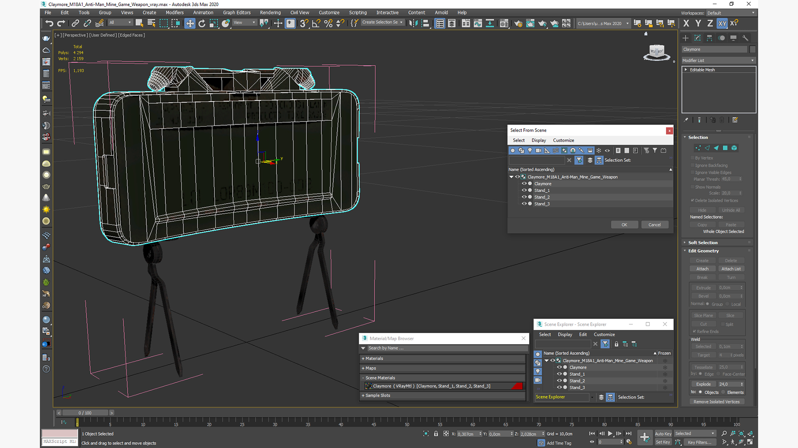Restrict transform to X axis

pos(686,24)
